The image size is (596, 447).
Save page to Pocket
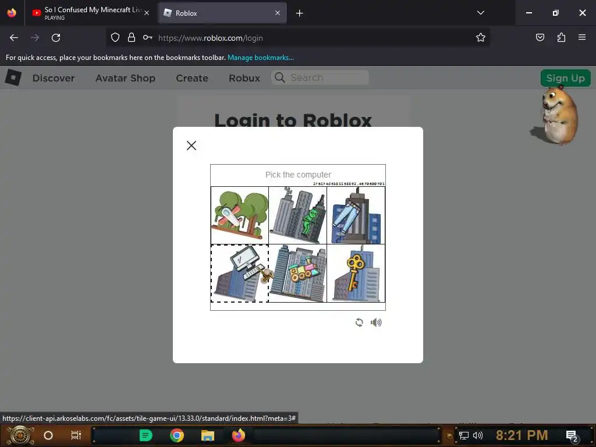click(540, 37)
